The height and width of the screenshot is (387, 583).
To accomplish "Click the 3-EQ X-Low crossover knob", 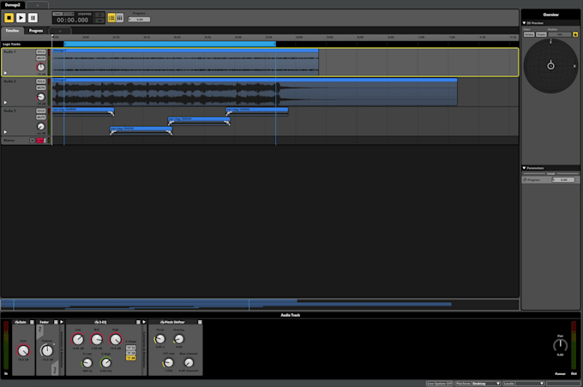I will pos(87,363).
